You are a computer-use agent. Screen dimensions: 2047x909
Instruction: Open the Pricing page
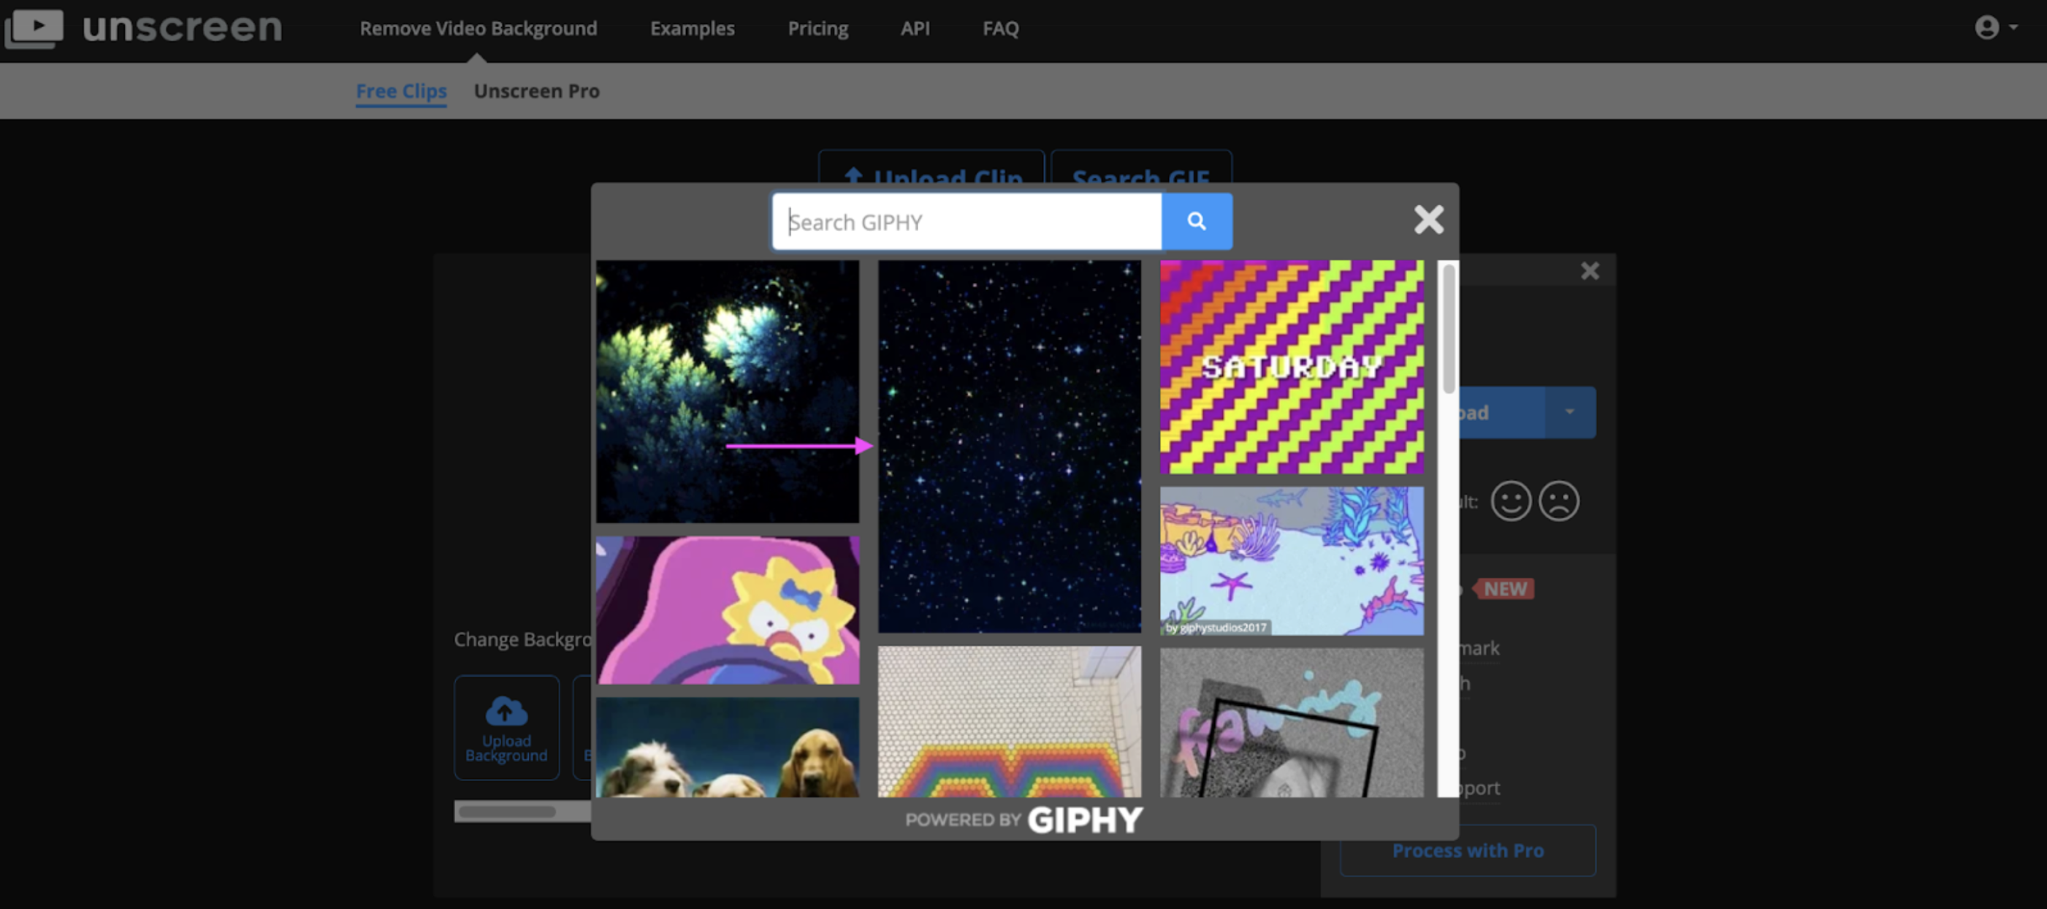pyautogui.click(x=817, y=28)
